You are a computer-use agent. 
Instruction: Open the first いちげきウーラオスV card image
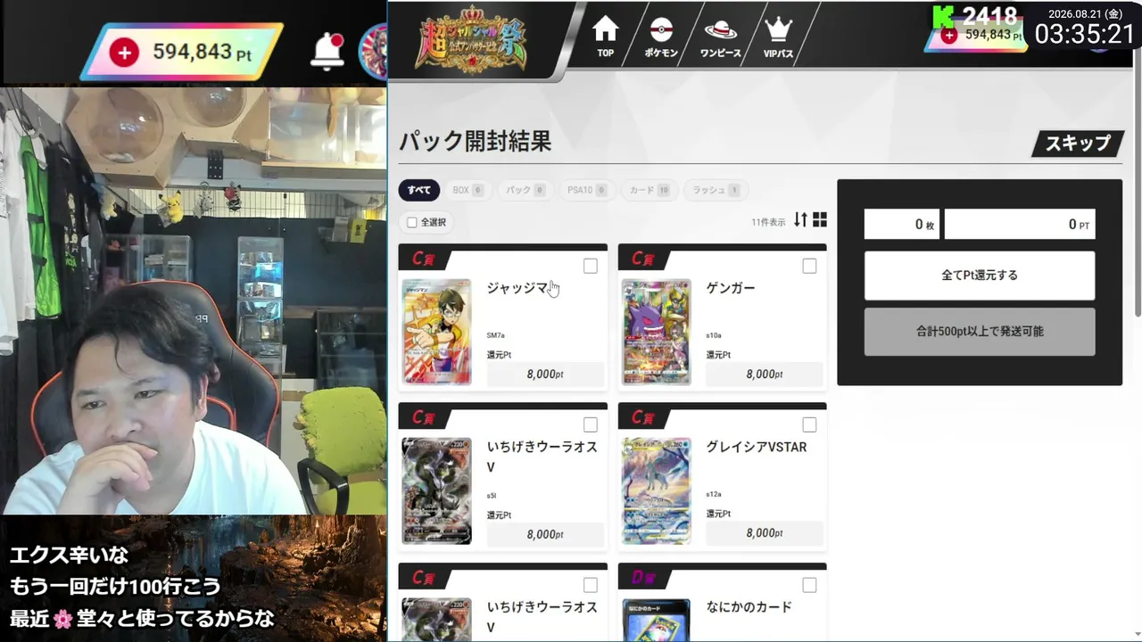pyautogui.click(x=436, y=490)
